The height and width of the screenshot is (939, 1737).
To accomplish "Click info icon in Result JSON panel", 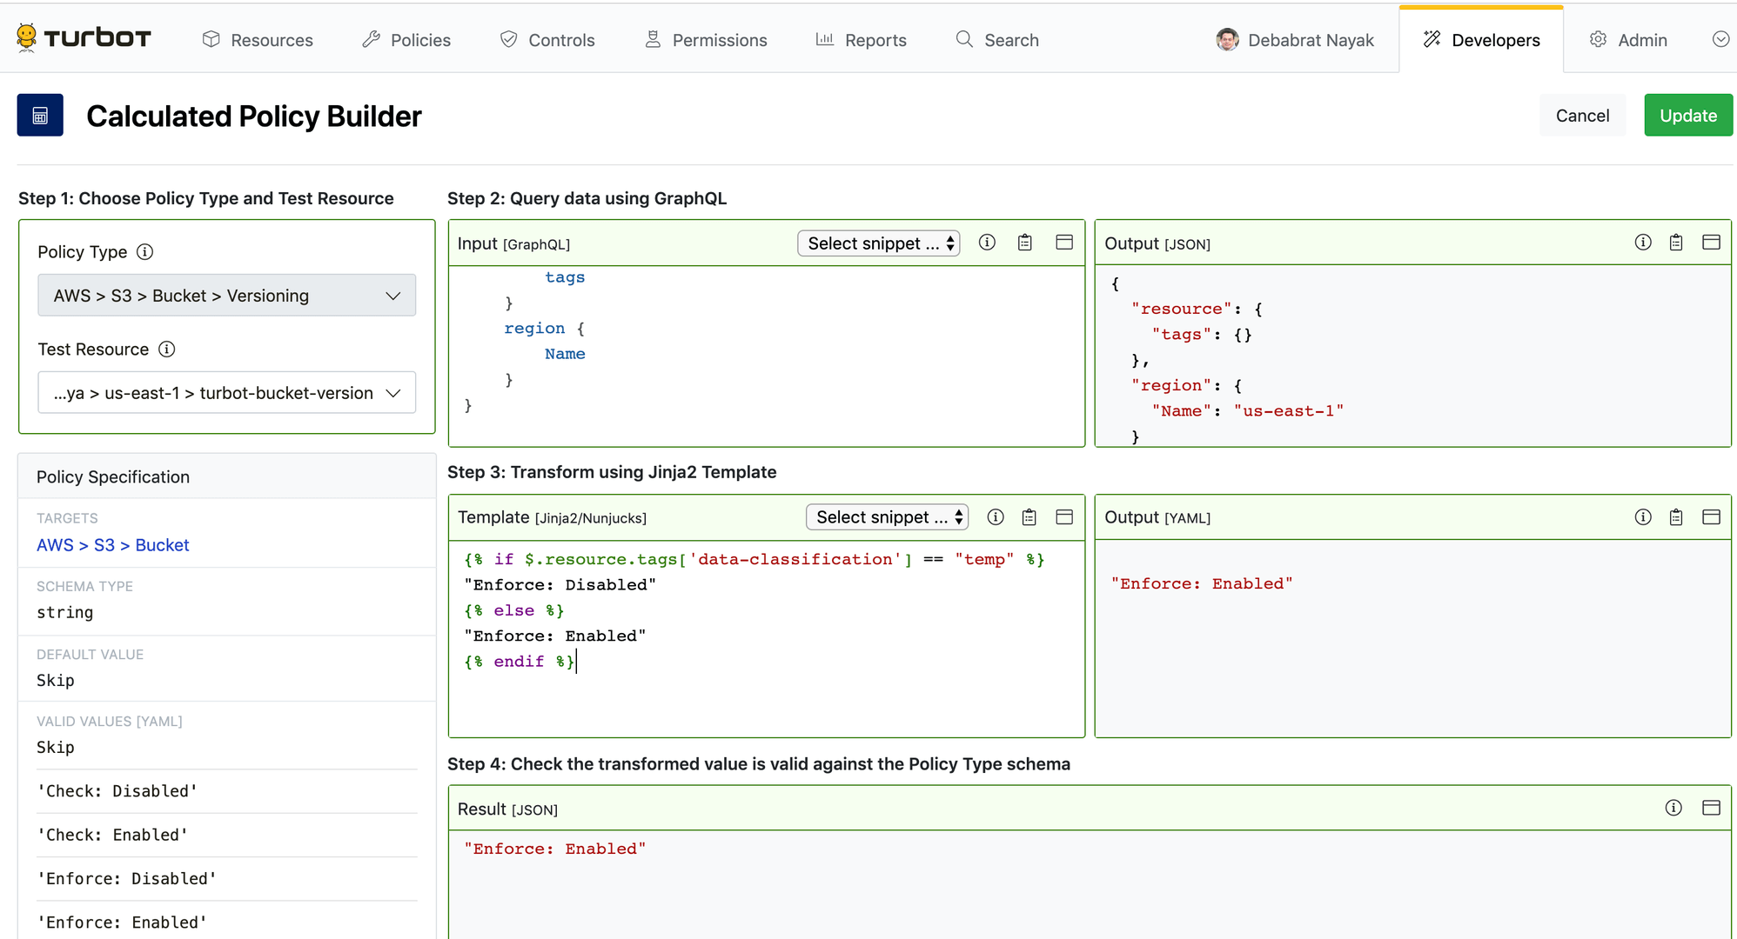I will tap(1673, 809).
